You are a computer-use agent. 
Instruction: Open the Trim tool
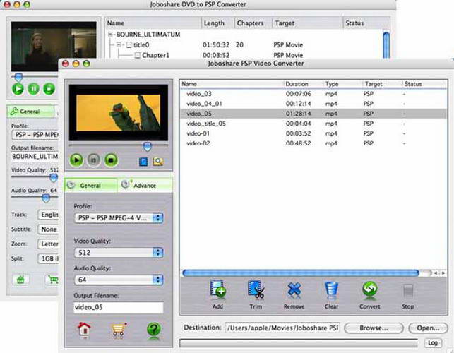(x=256, y=290)
